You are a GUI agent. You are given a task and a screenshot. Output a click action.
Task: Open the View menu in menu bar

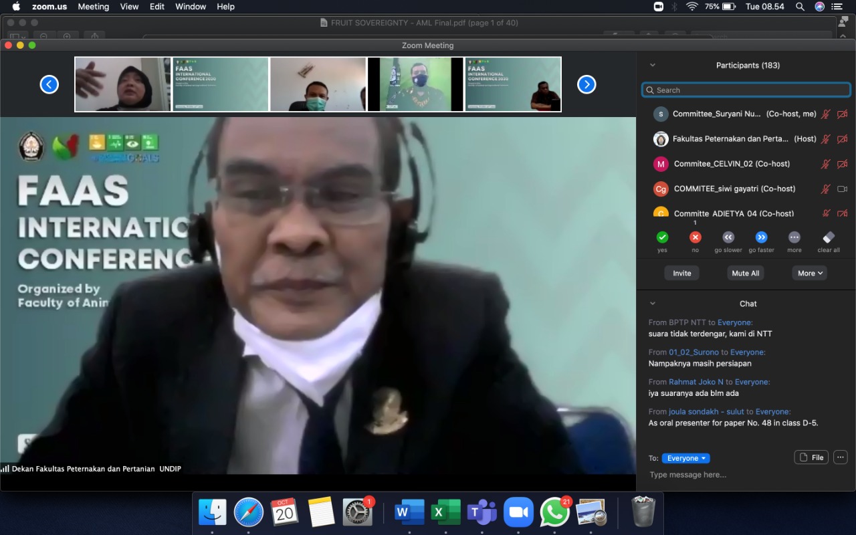(x=129, y=7)
